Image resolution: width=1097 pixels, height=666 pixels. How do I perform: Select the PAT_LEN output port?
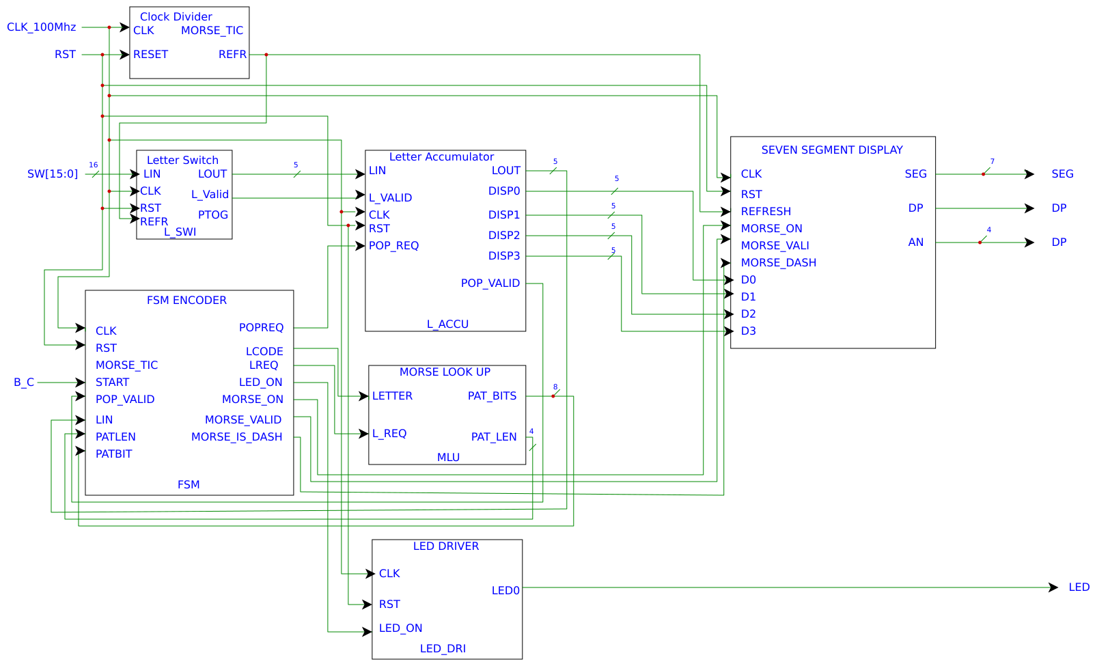click(x=494, y=437)
